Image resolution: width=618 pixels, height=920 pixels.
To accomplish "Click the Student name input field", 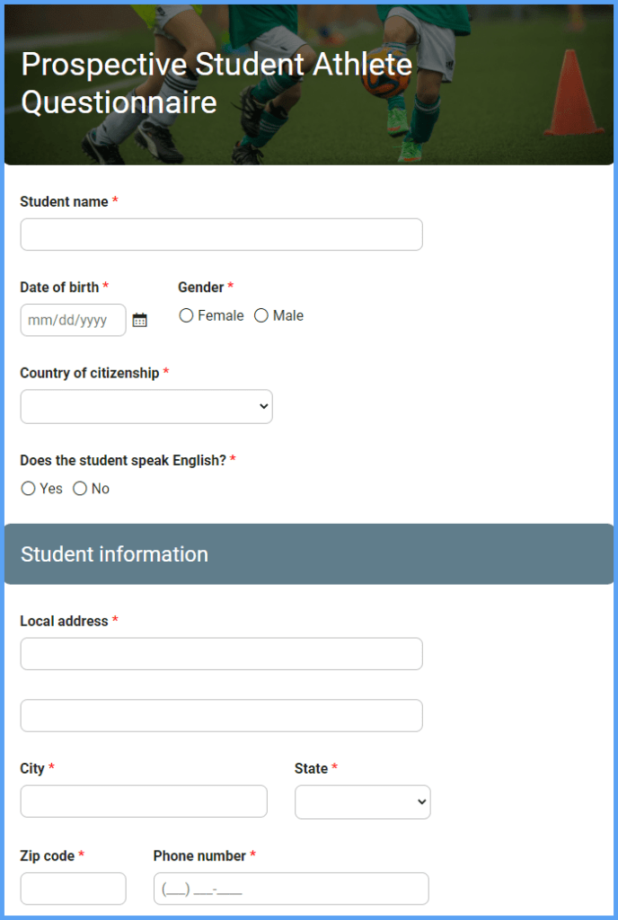I will click(x=221, y=234).
